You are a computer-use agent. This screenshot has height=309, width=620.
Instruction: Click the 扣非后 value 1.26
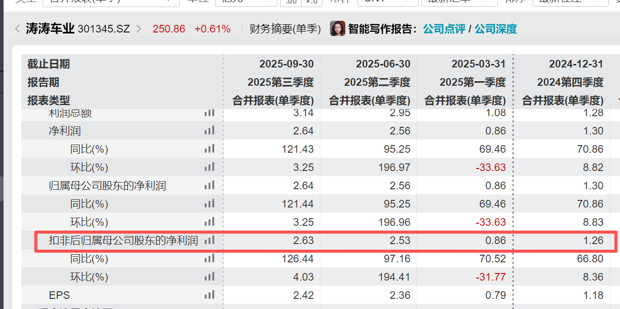[593, 241]
